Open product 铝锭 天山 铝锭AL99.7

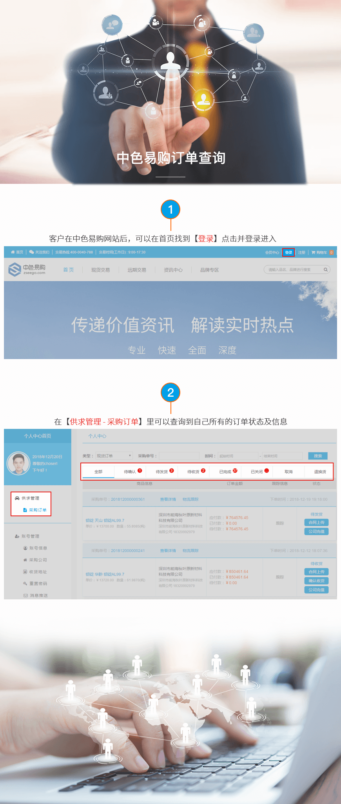click(x=105, y=521)
